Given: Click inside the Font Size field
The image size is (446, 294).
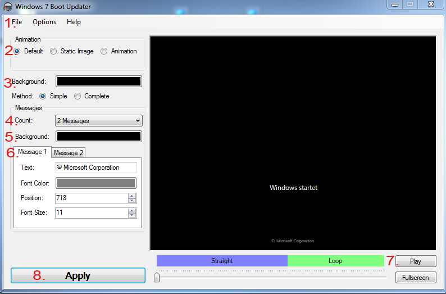Looking at the screenshot, I should pos(92,212).
